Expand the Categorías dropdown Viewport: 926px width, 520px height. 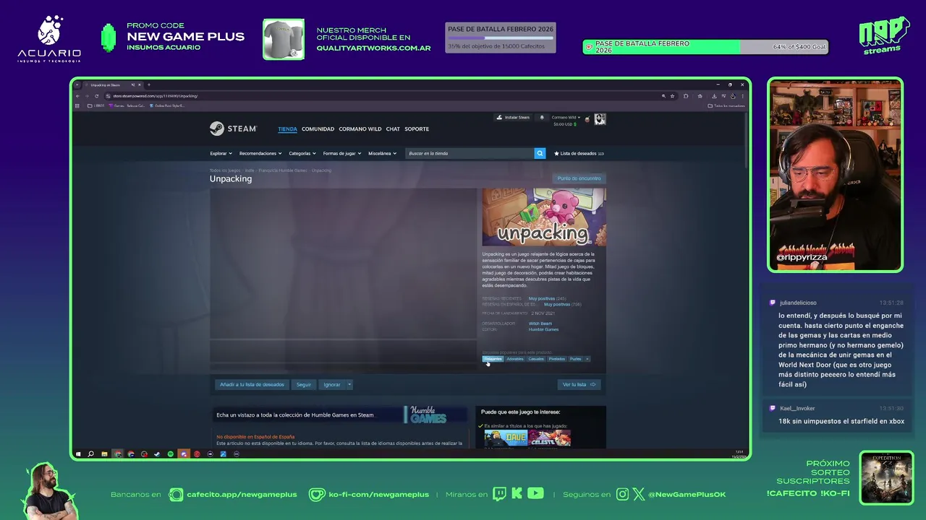tap(302, 153)
